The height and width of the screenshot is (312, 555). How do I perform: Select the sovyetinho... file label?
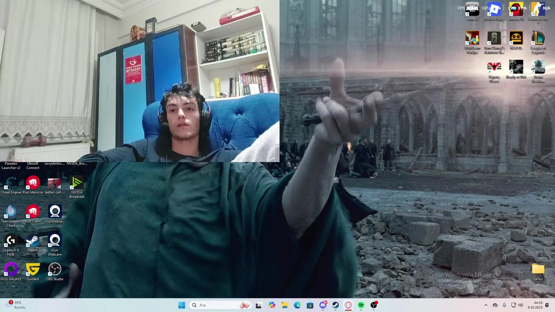click(55, 164)
